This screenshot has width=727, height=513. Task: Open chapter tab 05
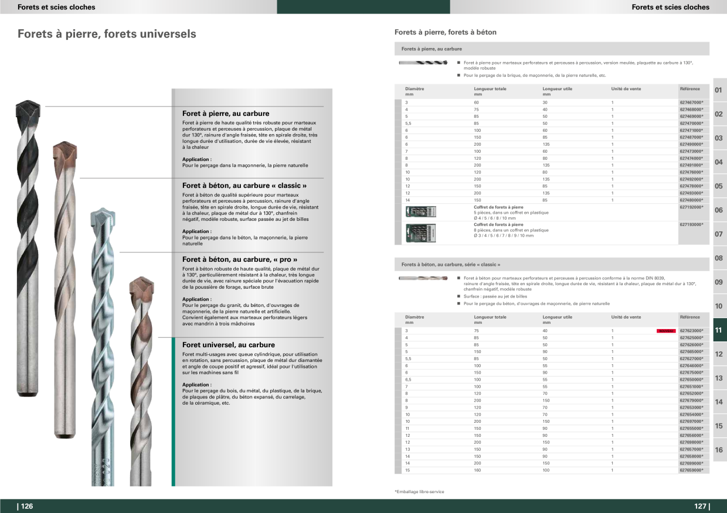point(719,186)
